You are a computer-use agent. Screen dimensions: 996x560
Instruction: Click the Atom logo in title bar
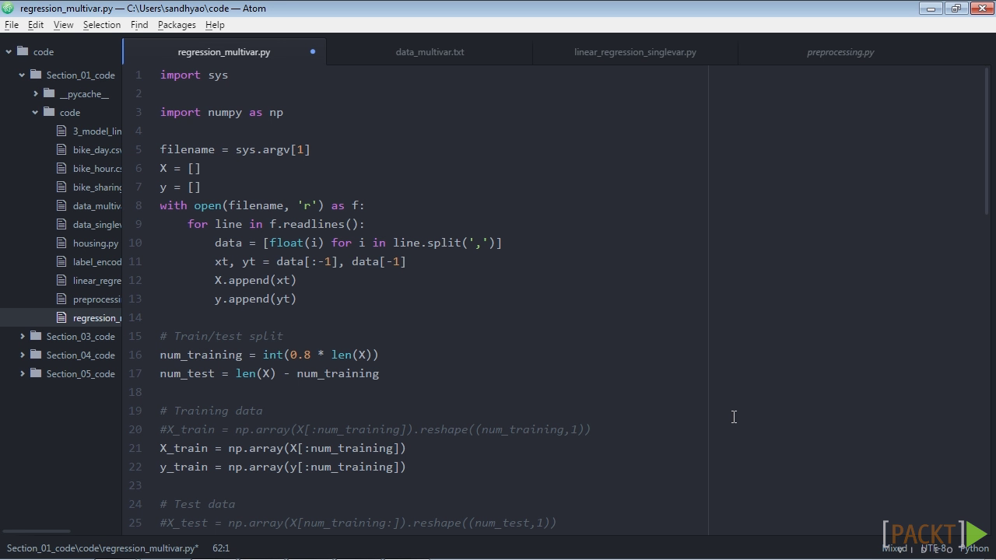pyautogui.click(x=8, y=8)
